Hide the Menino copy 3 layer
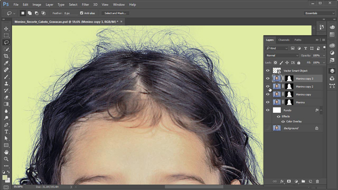This screenshot has height=190, width=338. click(x=268, y=79)
